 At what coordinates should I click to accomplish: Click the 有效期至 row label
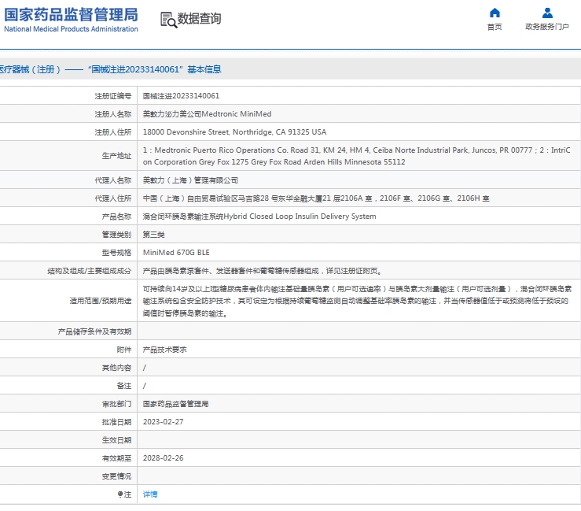[x=116, y=458]
